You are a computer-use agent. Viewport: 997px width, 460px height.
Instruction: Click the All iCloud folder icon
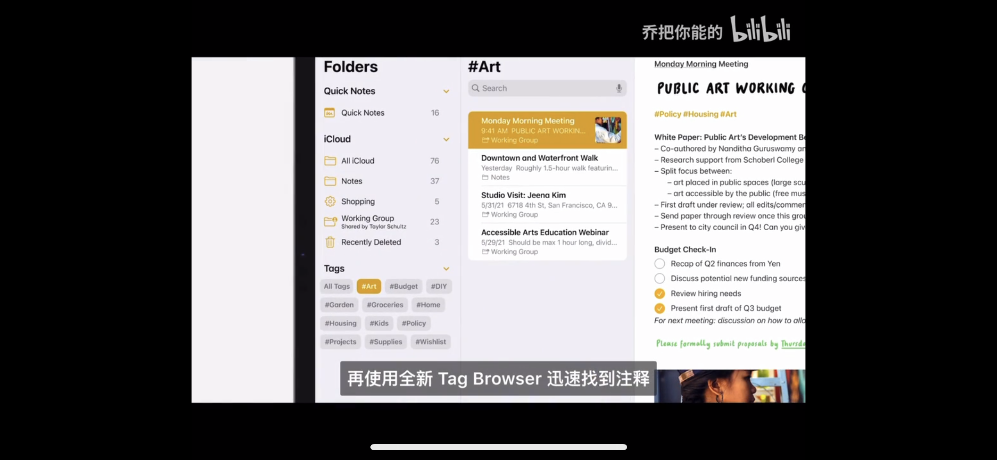pos(330,161)
